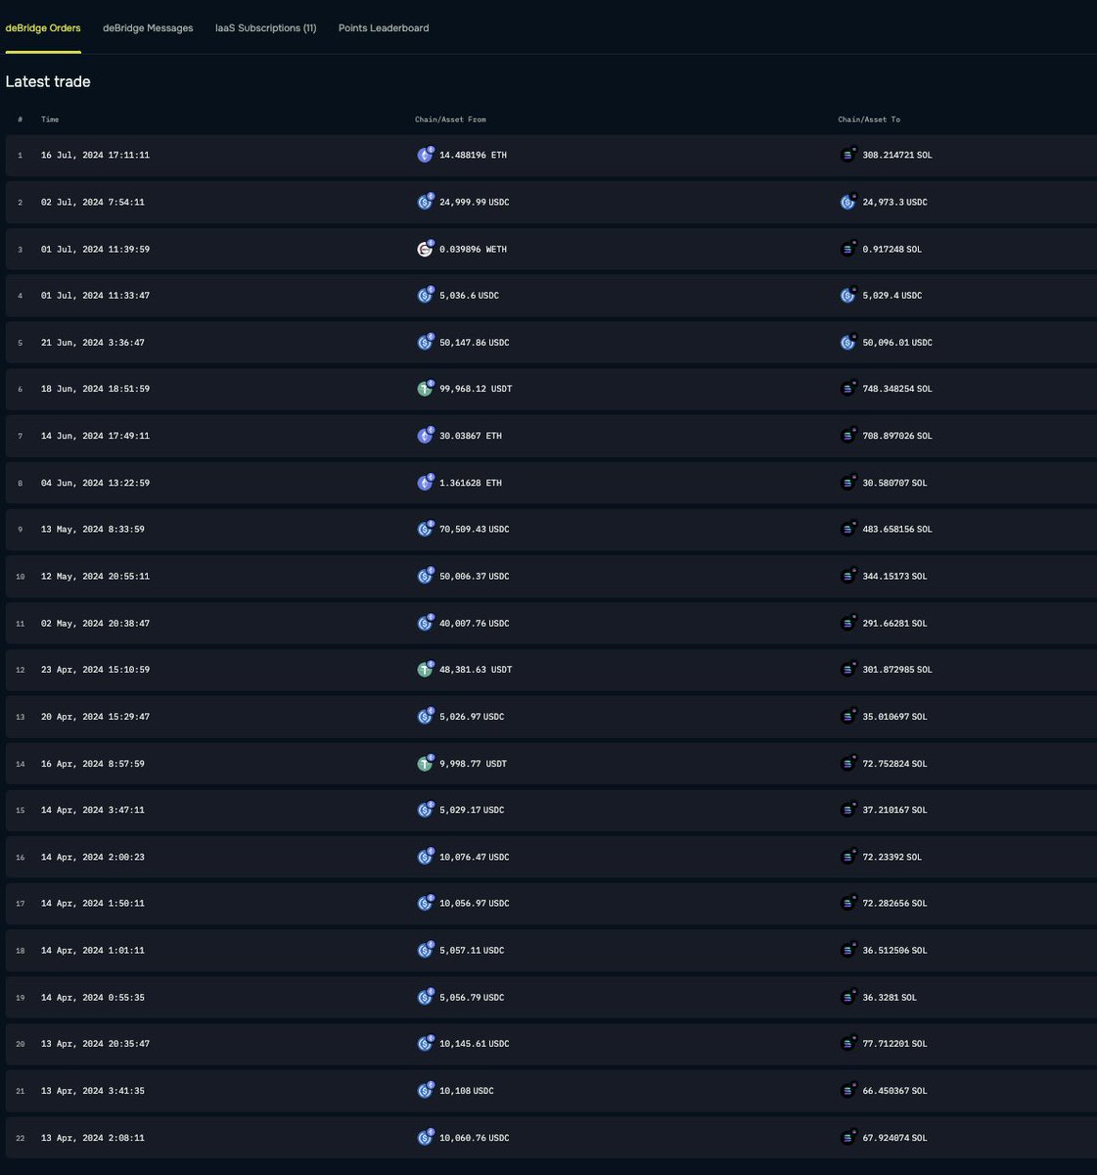
Task: Switch to the deBridge Messages tab
Action: pyautogui.click(x=148, y=27)
